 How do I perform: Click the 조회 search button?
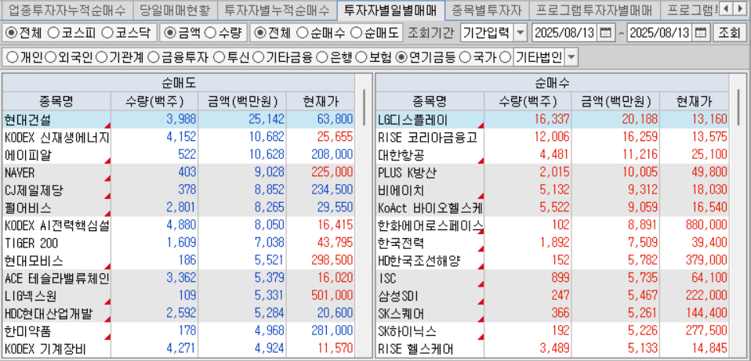(729, 33)
